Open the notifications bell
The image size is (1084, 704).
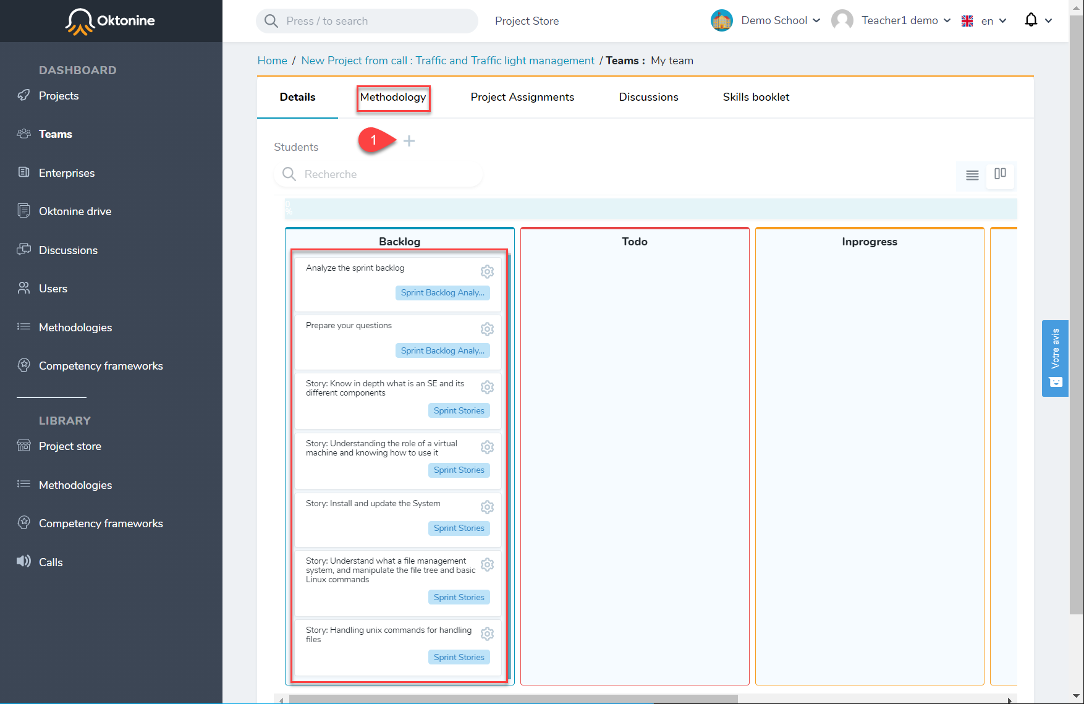tap(1031, 20)
